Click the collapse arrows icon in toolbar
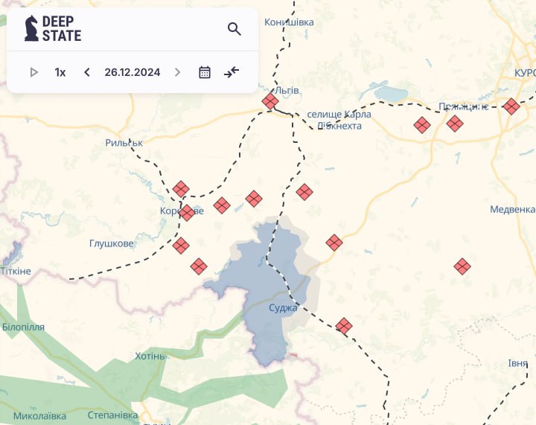The height and width of the screenshot is (425, 536). click(232, 72)
